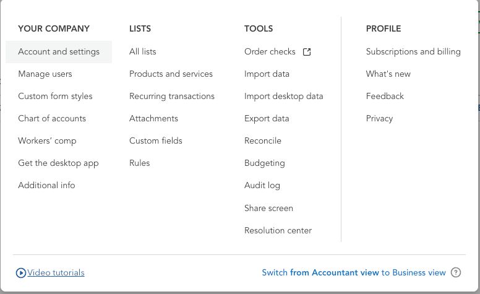Select Share screen
This screenshot has height=294, width=480.
[x=268, y=208]
